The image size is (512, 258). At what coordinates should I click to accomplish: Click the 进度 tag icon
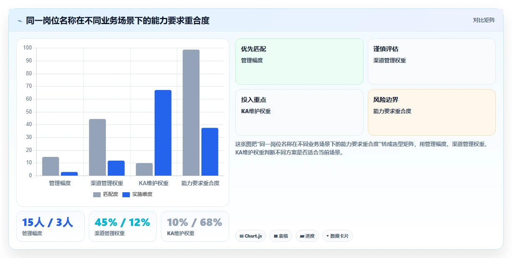pos(302,236)
